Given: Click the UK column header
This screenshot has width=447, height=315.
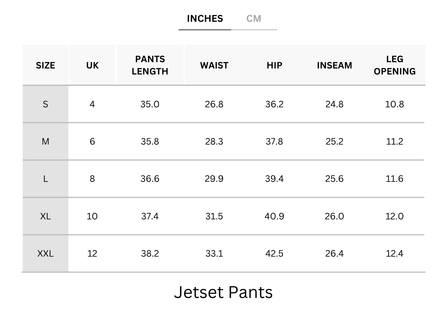Looking at the screenshot, I should click(x=92, y=65).
